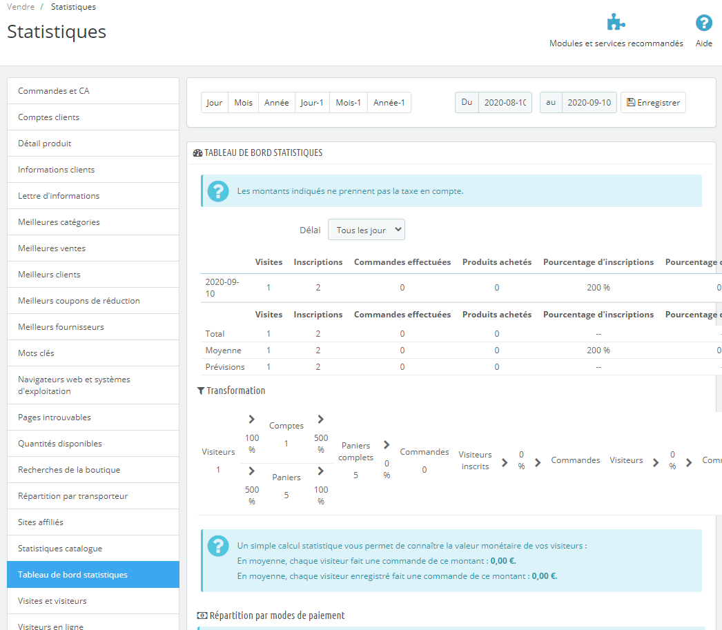This screenshot has width=722, height=630.
Task: Select the Mois period button
Action: [x=243, y=103]
